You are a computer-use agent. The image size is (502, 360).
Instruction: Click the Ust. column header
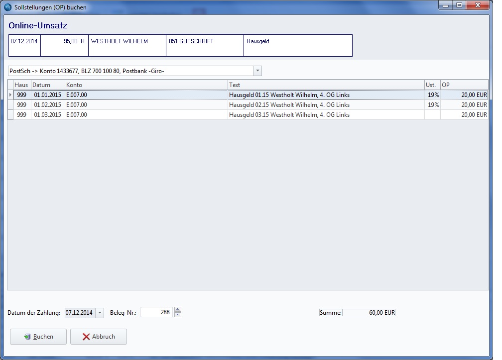pyautogui.click(x=432, y=85)
